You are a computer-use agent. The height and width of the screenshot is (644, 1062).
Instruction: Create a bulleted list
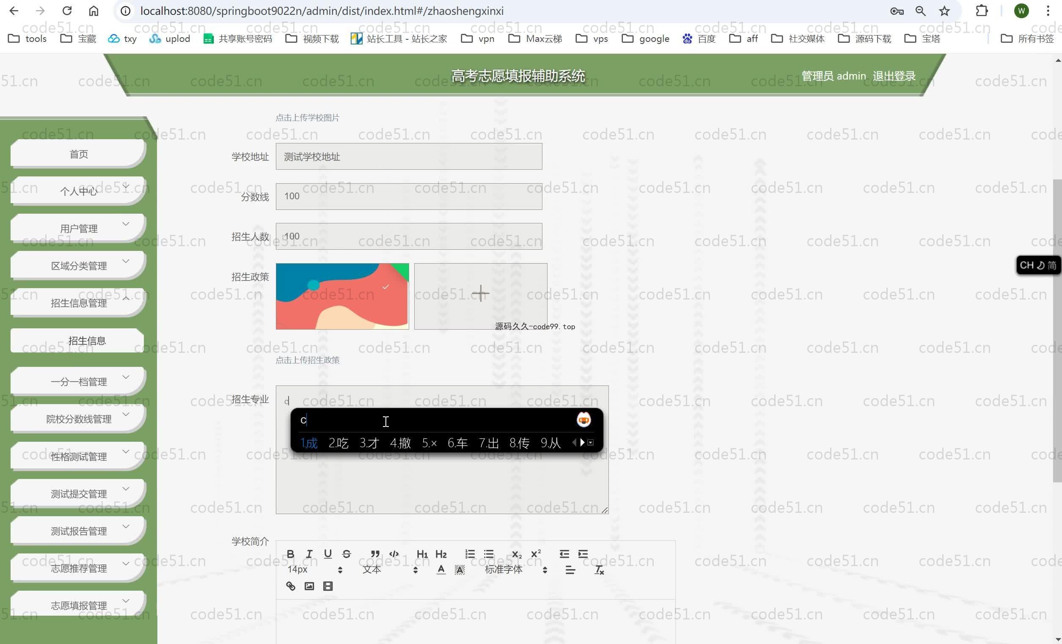tap(489, 554)
